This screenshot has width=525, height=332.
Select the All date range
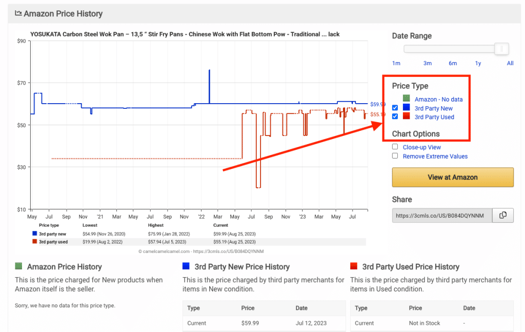click(x=510, y=63)
